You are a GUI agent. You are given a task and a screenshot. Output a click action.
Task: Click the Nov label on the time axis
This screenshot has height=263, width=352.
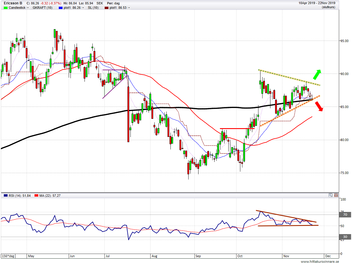(286, 256)
